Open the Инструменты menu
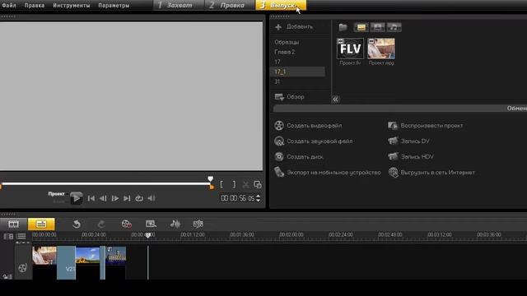 pos(72,6)
